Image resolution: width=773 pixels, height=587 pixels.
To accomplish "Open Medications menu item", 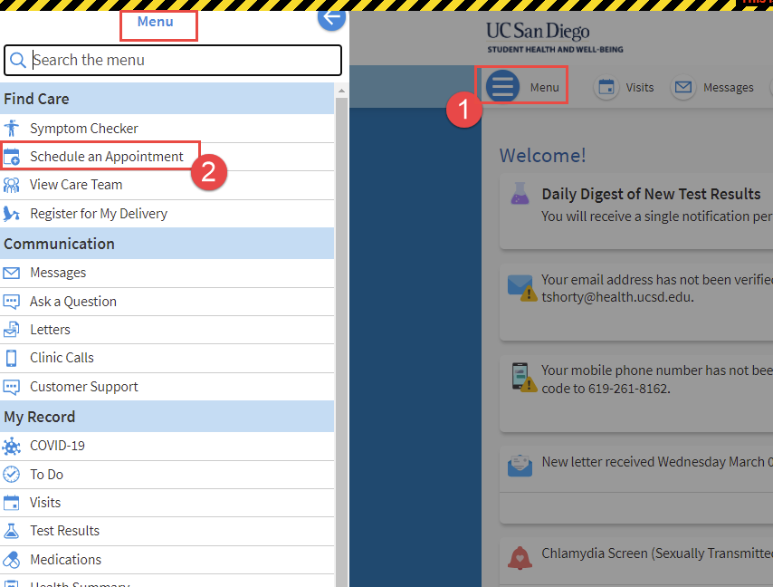I will [x=167, y=560].
